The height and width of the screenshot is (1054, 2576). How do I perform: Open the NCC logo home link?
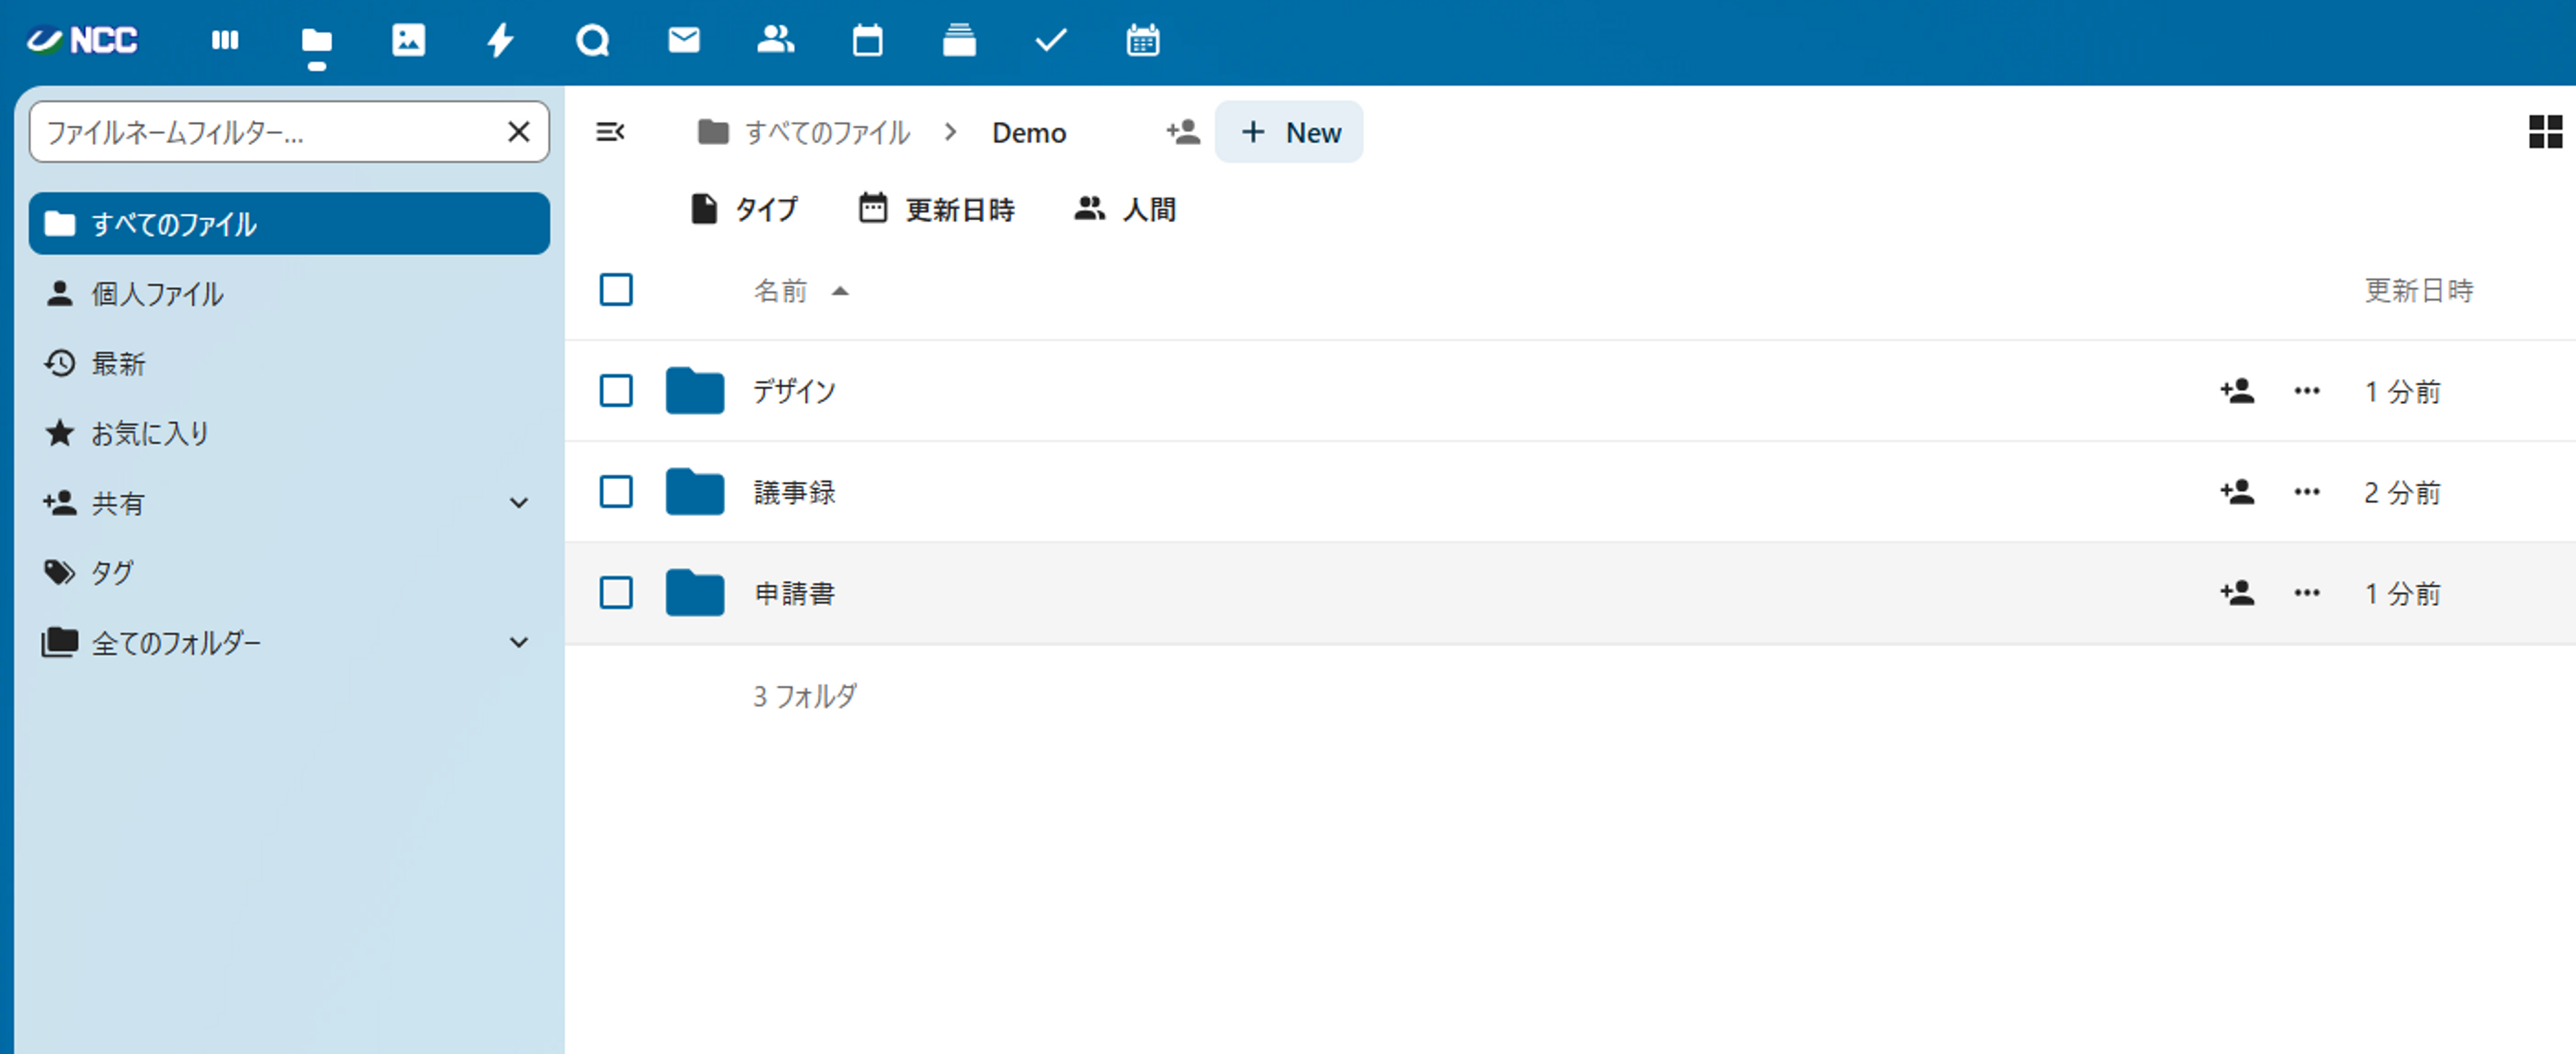pos(82,40)
